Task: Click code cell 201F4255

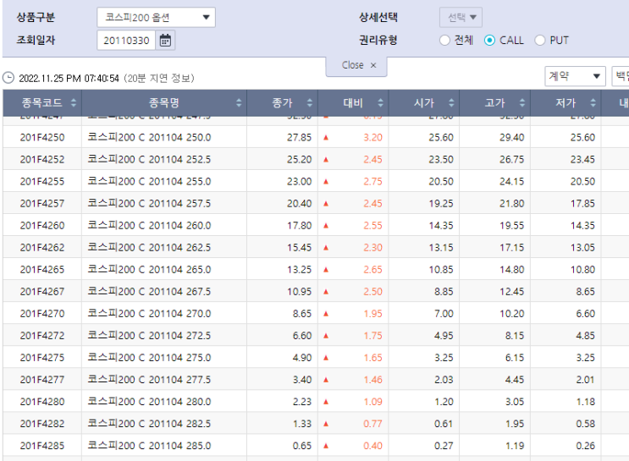Action: [x=42, y=182]
